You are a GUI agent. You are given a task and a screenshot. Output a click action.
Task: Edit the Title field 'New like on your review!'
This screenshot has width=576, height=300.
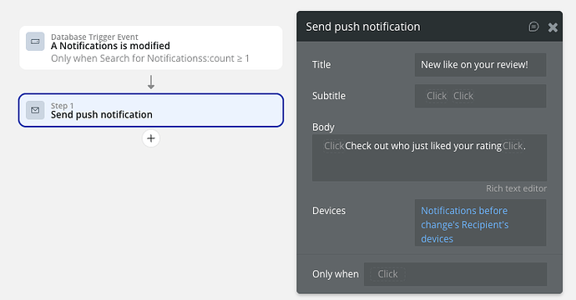(480, 65)
